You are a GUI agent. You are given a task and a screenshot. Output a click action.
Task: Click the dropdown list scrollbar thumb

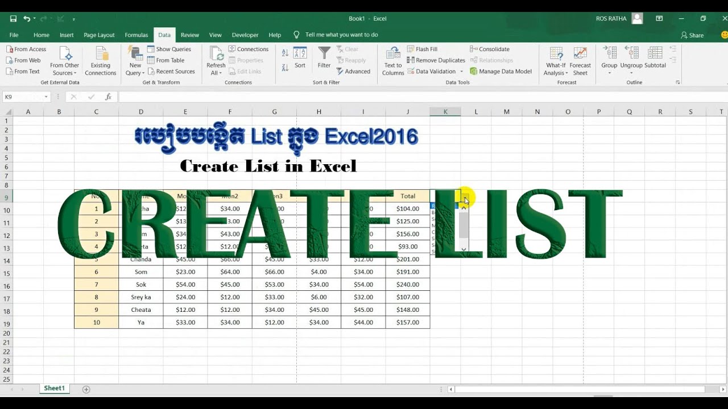click(x=464, y=224)
